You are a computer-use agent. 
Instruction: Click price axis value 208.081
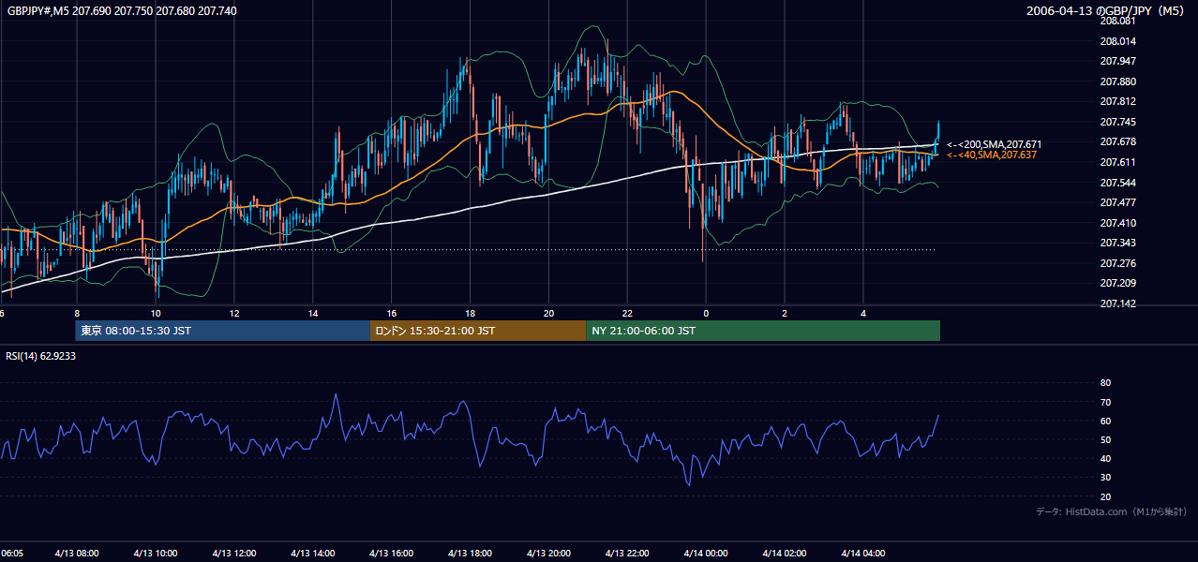(x=1117, y=22)
